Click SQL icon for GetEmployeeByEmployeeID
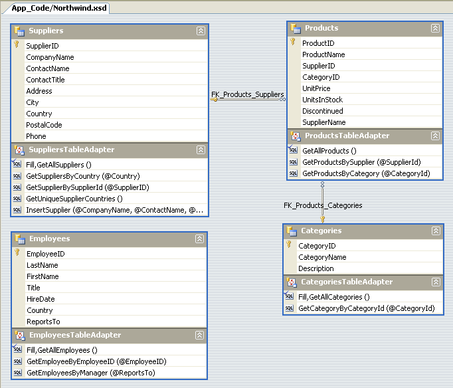 click(x=17, y=361)
